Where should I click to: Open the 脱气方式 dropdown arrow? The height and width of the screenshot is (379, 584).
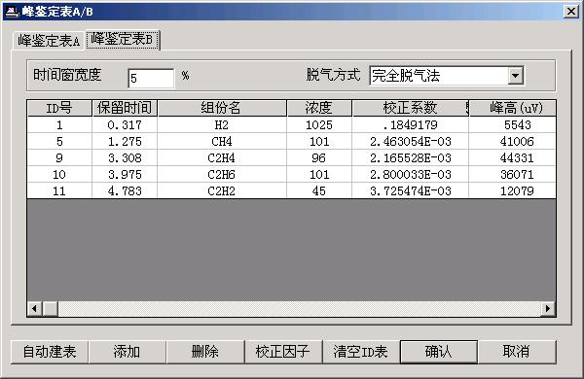pyautogui.click(x=516, y=76)
